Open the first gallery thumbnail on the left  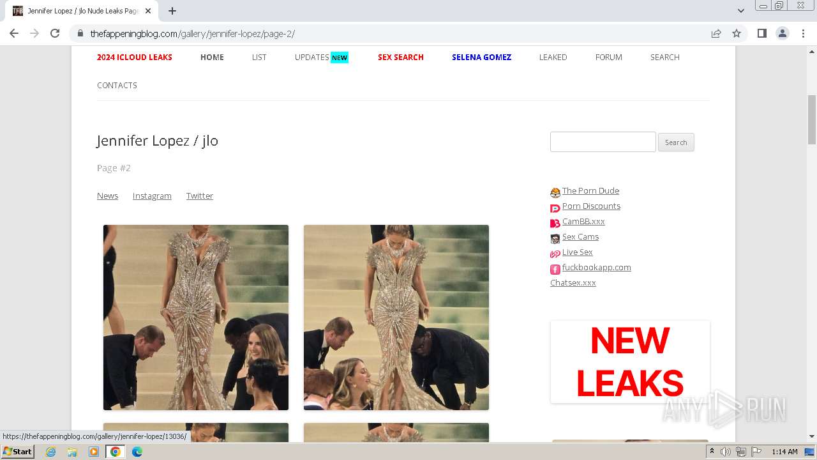coord(196,318)
